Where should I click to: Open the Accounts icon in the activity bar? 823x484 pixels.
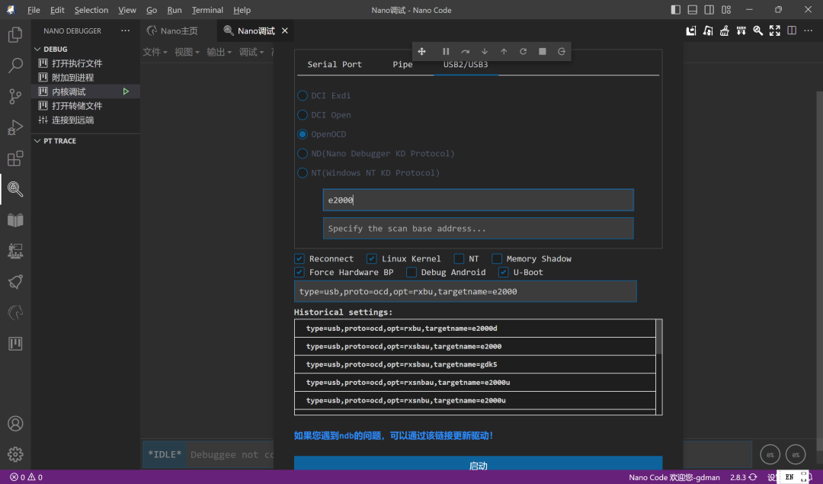[15, 424]
